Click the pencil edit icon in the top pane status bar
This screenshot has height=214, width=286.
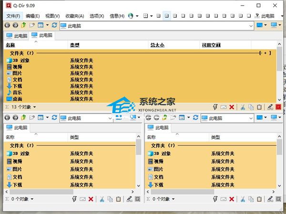tap(270, 107)
